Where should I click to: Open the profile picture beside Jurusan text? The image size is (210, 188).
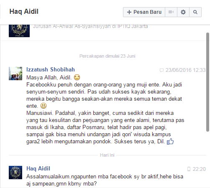click(19, 30)
